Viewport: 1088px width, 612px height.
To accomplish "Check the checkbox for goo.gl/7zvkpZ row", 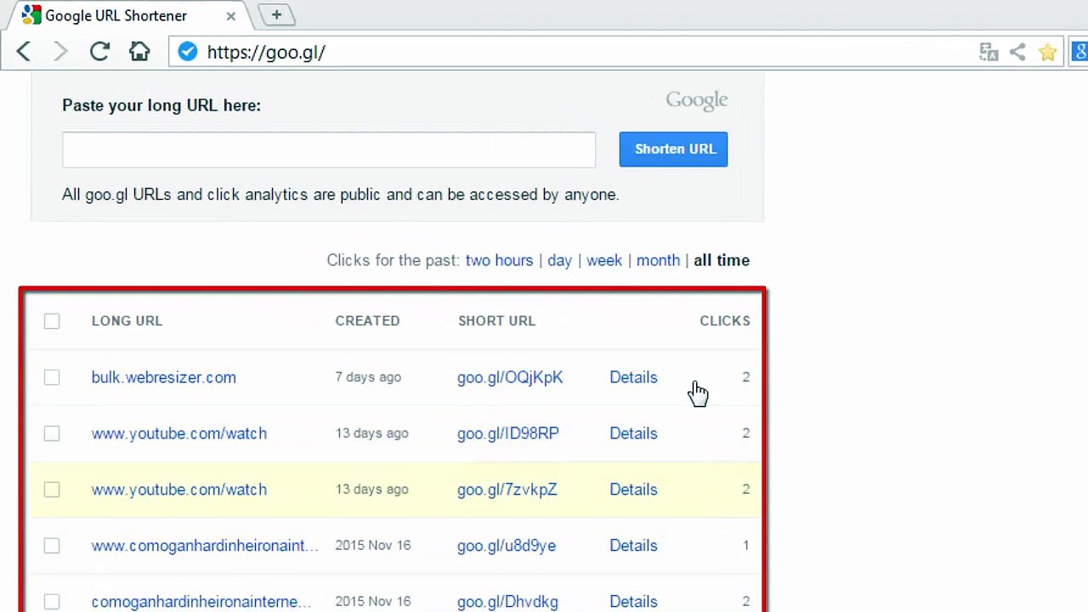I will click(52, 489).
